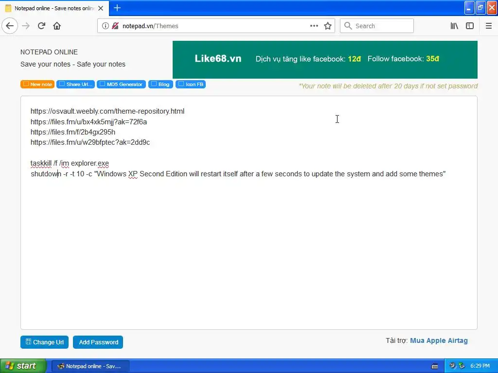Open the Share Url button
Viewport: 498px width, 373px height.
coord(75,84)
